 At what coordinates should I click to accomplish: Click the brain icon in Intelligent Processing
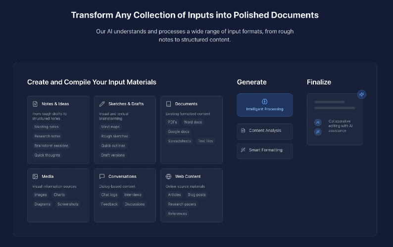pyautogui.click(x=265, y=101)
